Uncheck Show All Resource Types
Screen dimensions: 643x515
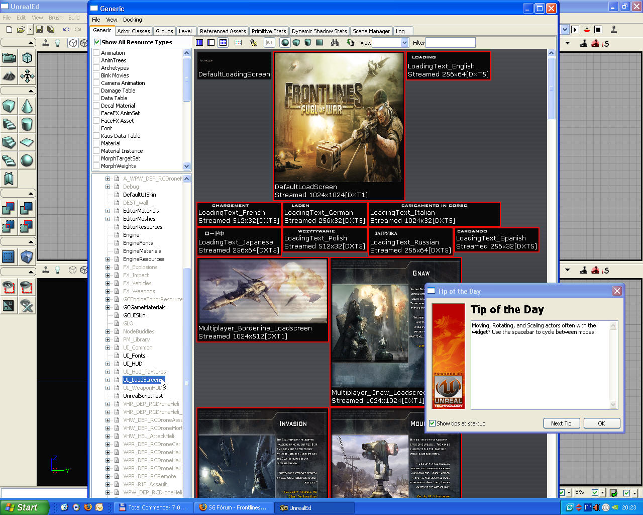[97, 42]
